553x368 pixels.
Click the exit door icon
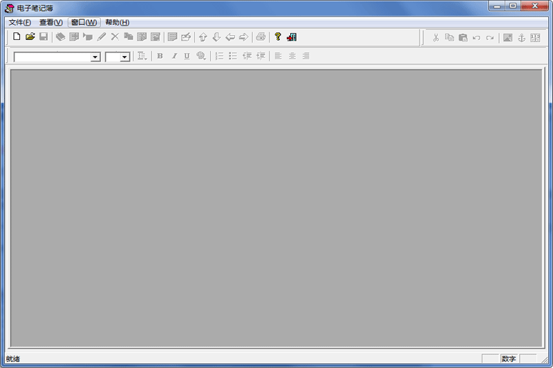(292, 37)
